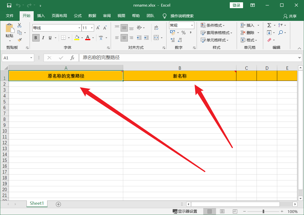304x215 pixels.
Task: Open the number format dropdown showing 常规
Action: pyautogui.click(x=181, y=25)
